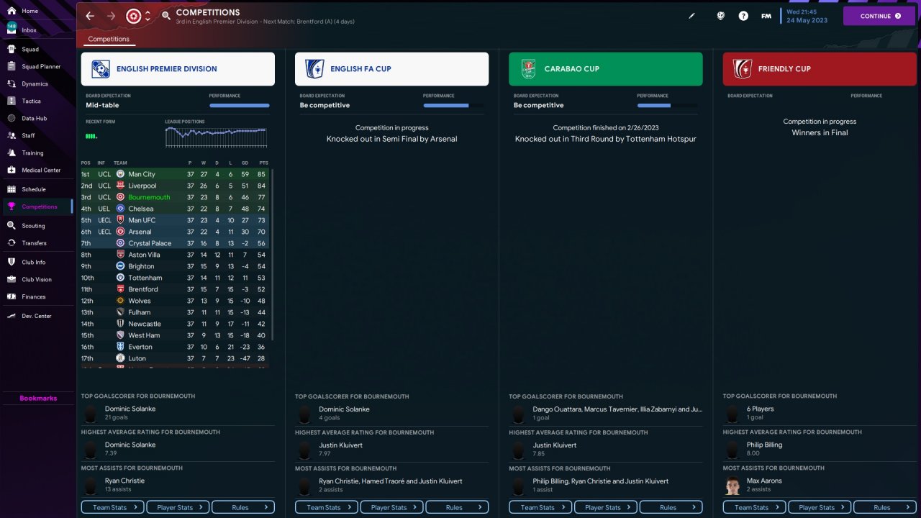Image resolution: width=921 pixels, height=518 pixels.
Task: Open Team Stats for Friendly Cup
Action: coord(755,507)
